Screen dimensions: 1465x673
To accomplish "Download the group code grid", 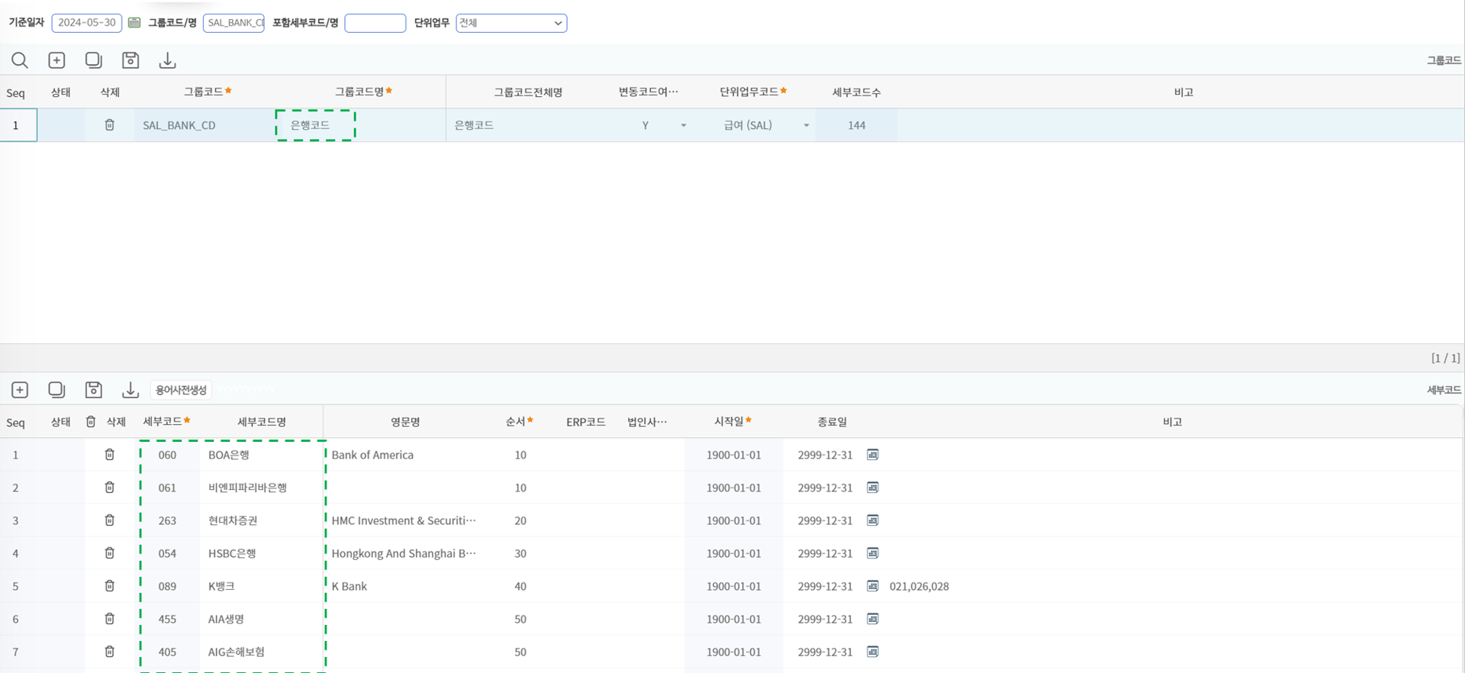I will pyautogui.click(x=167, y=60).
